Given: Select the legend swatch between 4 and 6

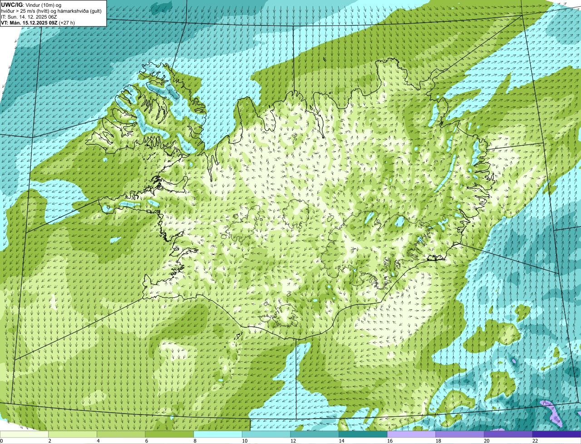Looking at the screenshot, I should [121, 434].
